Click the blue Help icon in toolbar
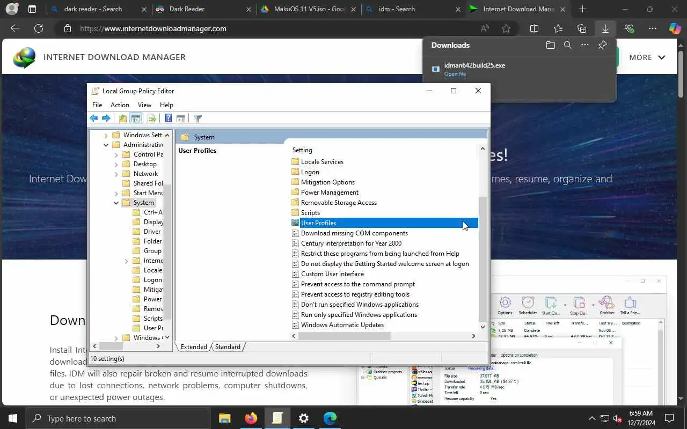 168,119
